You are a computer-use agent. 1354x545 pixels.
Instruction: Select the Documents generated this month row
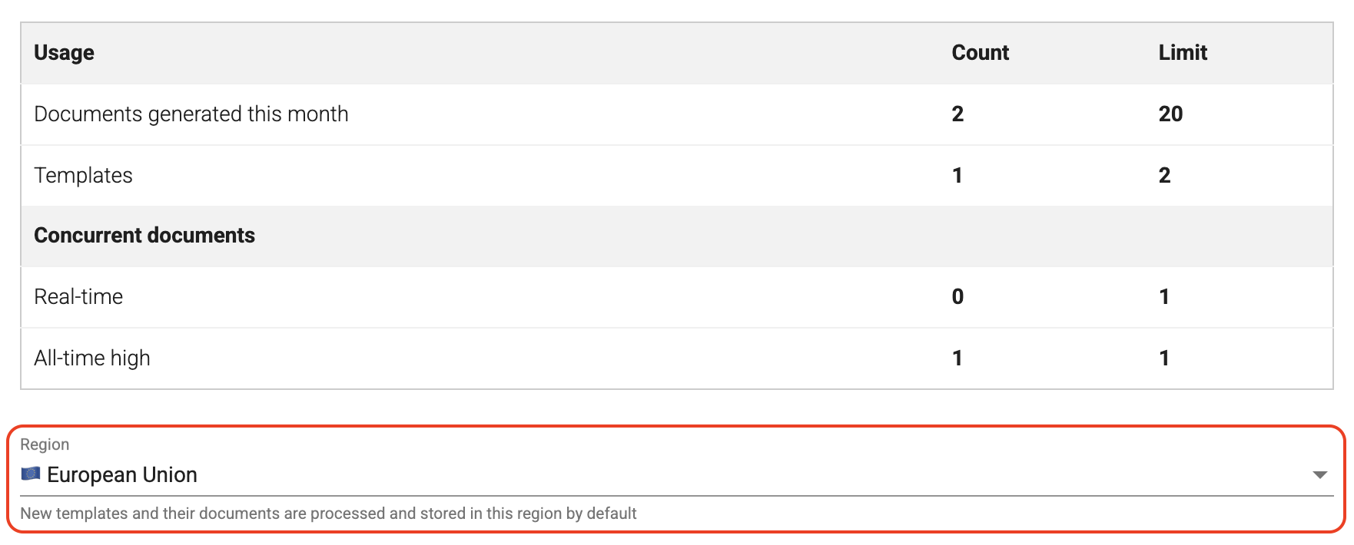[191, 114]
